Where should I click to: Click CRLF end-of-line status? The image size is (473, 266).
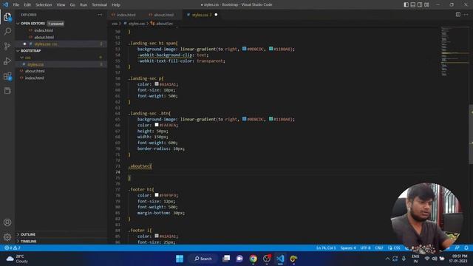tap(379, 248)
